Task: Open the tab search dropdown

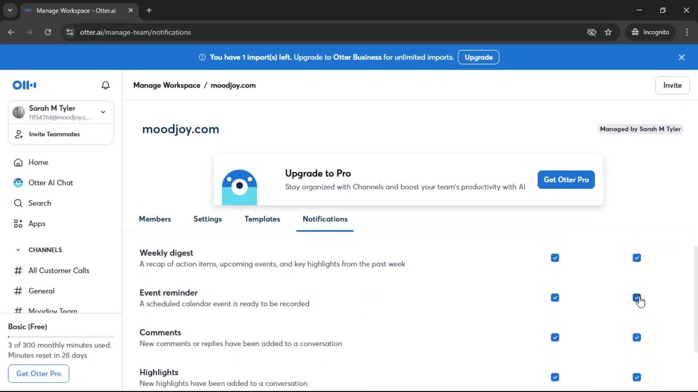Action: pyautogui.click(x=10, y=10)
